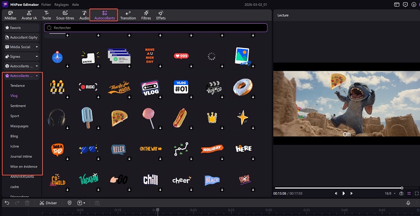Select the Mise en évidence subcategory
This screenshot has width=420, height=216.
point(24,167)
